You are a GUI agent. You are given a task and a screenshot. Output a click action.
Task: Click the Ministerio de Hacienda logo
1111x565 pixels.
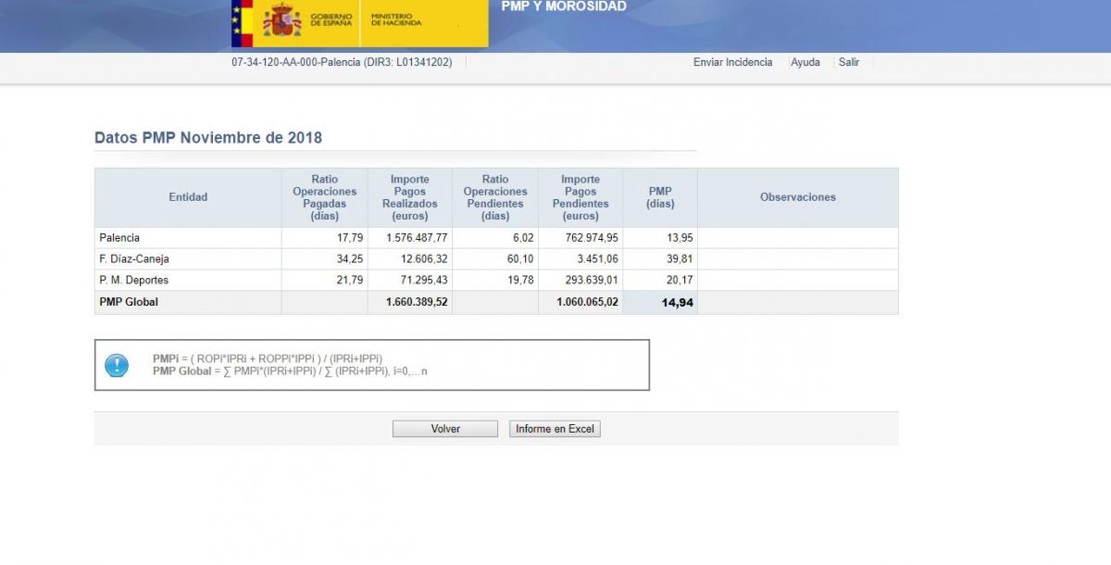[398, 19]
